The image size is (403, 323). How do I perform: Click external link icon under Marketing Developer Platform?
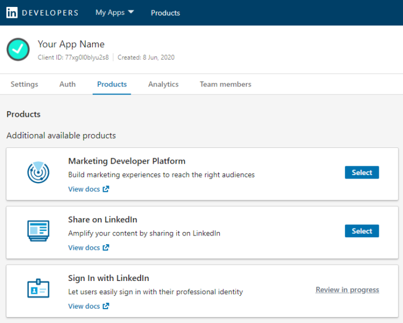point(106,189)
